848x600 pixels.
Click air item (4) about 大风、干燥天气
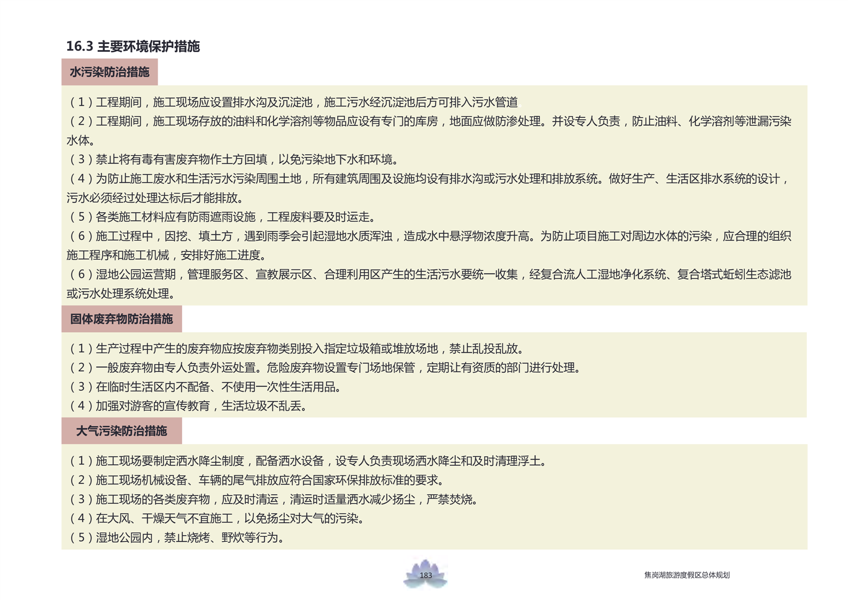[217, 518]
